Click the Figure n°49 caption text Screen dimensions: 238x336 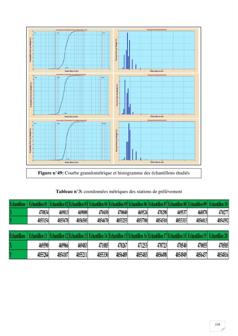click(114, 173)
